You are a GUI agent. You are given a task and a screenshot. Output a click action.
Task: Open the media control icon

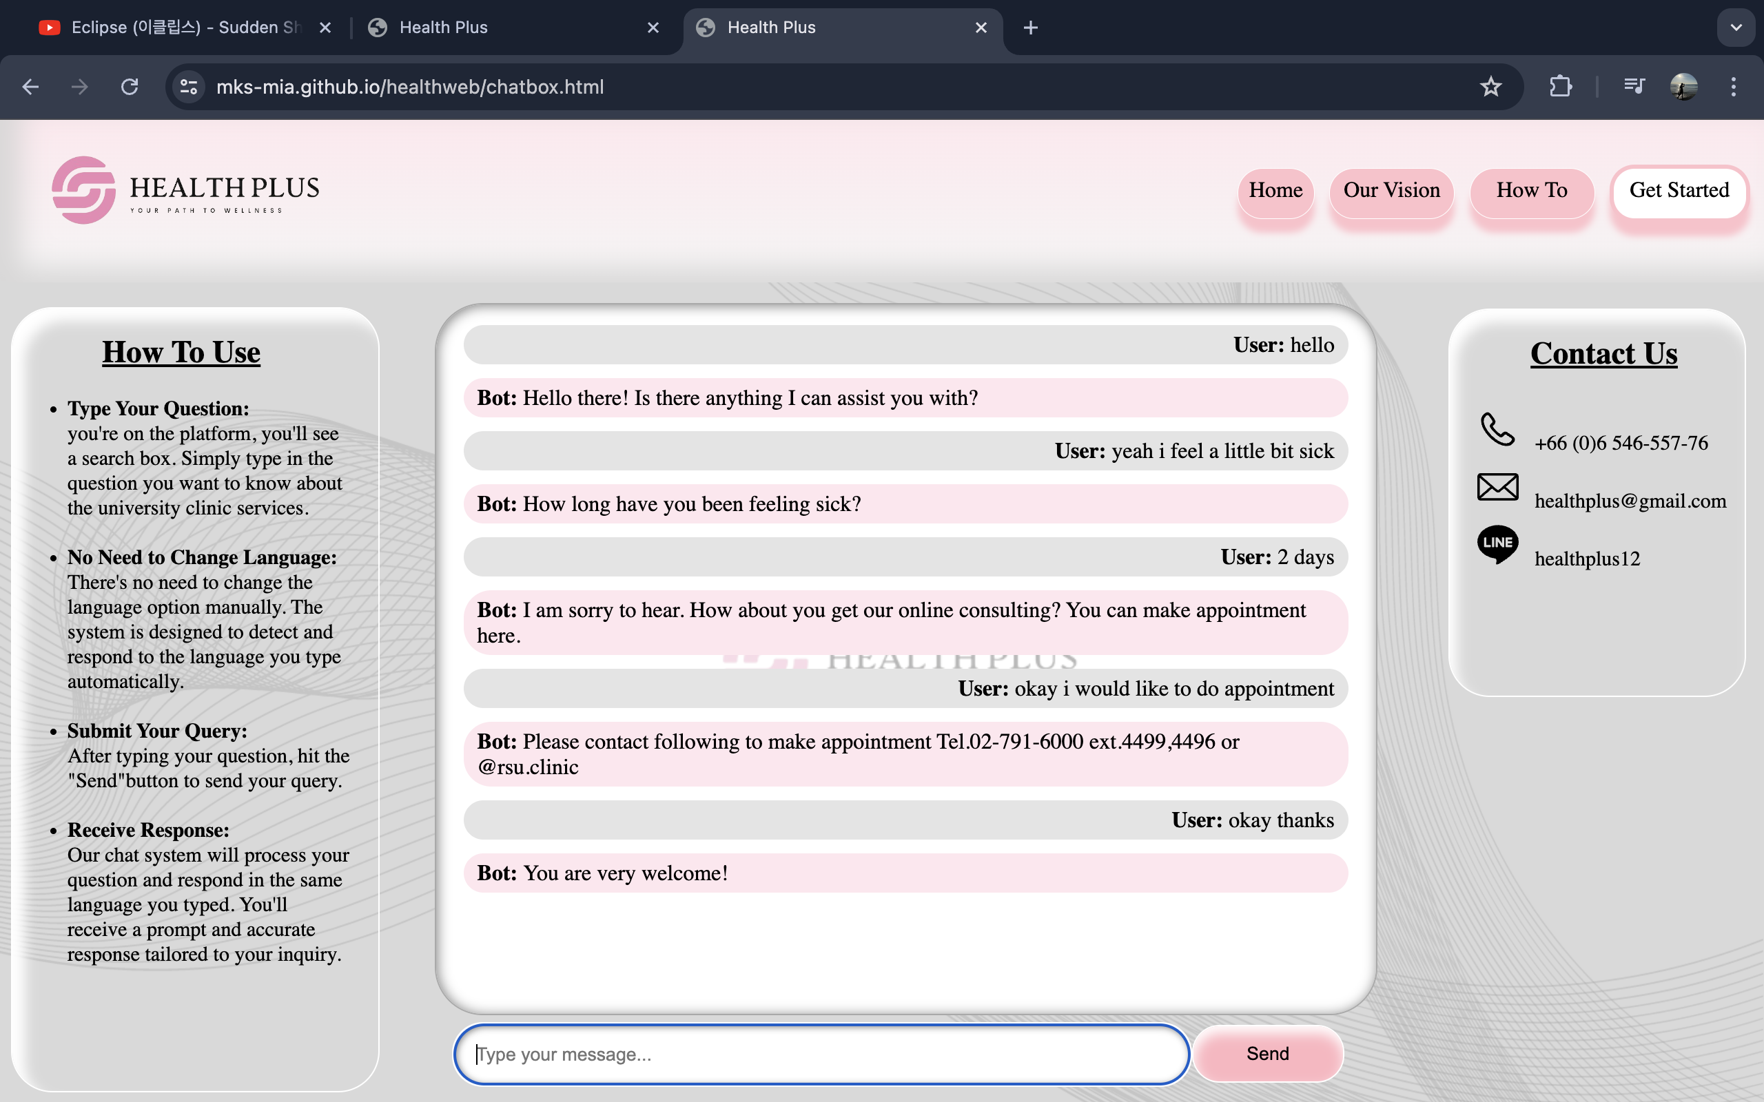[1634, 87]
